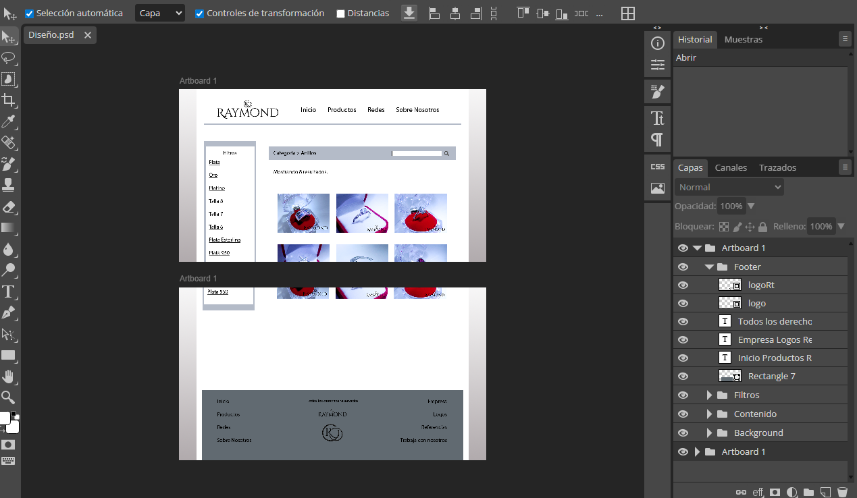857x498 pixels.
Task: Enable the Distancias checkbox
Action: 340,13
